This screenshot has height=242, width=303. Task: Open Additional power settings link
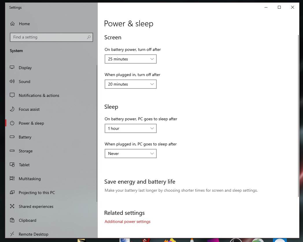pos(128,221)
